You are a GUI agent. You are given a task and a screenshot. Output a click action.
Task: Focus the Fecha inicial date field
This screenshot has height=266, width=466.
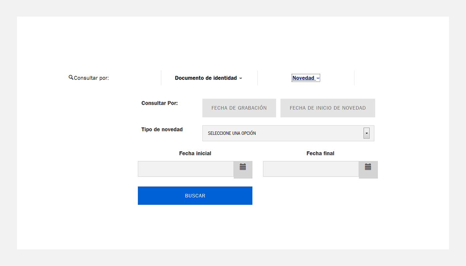186,169
